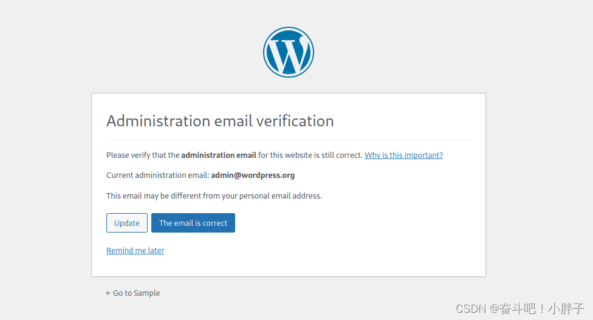Click the white W letter inside the logo
This screenshot has width=593, height=320.
[x=289, y=54]
